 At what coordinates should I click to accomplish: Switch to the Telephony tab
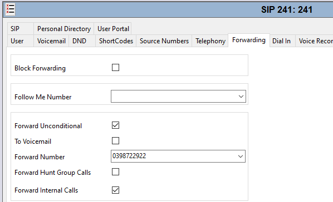coord(210,41)
